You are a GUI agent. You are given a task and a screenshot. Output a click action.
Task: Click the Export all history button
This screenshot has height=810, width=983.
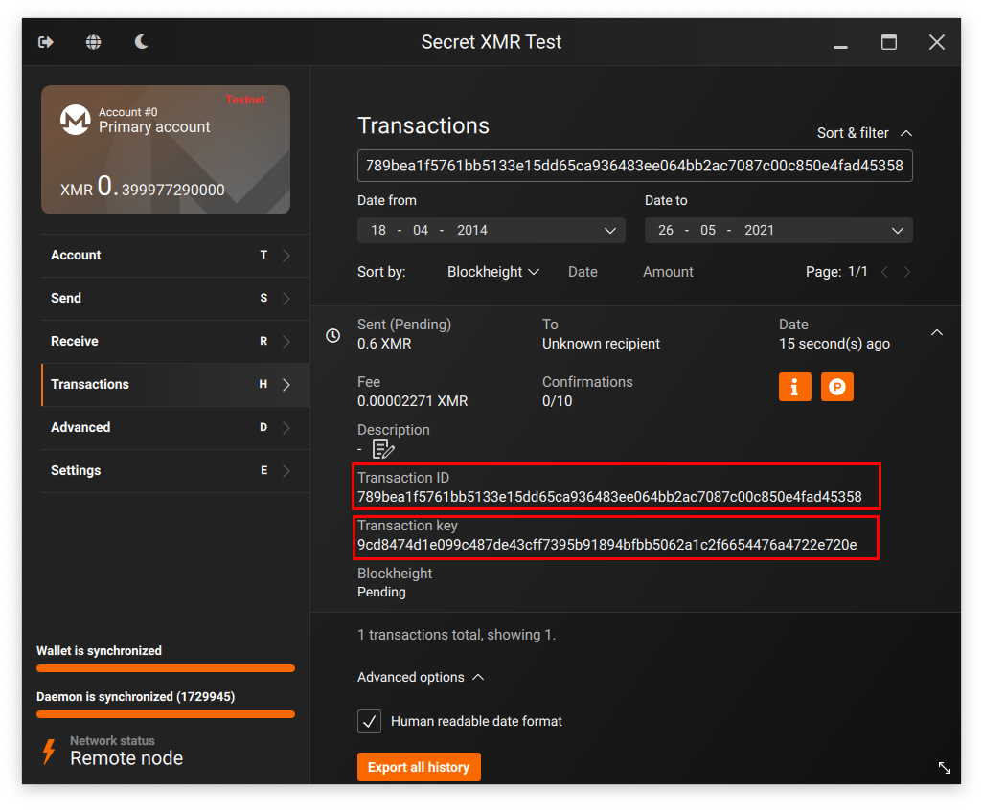(419, 766)
